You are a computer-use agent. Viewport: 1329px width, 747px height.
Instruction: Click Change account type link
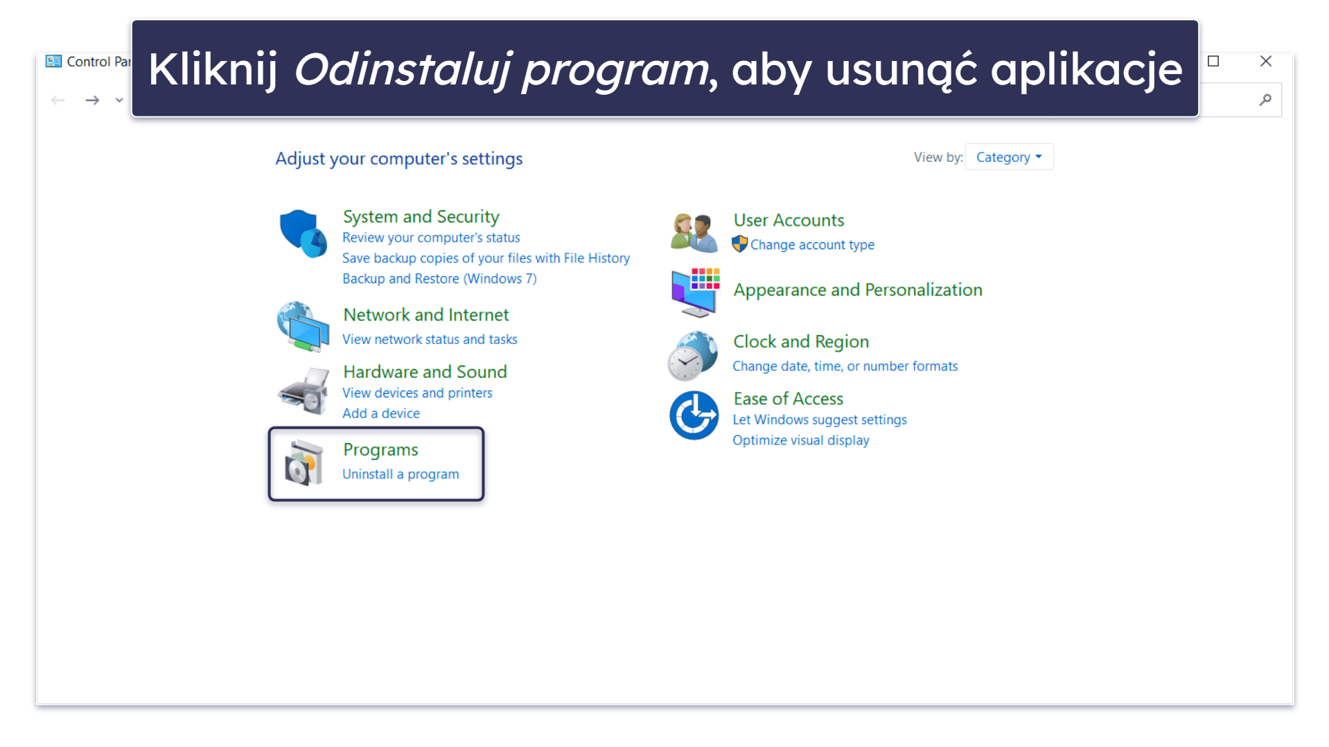tap(812, 245)
